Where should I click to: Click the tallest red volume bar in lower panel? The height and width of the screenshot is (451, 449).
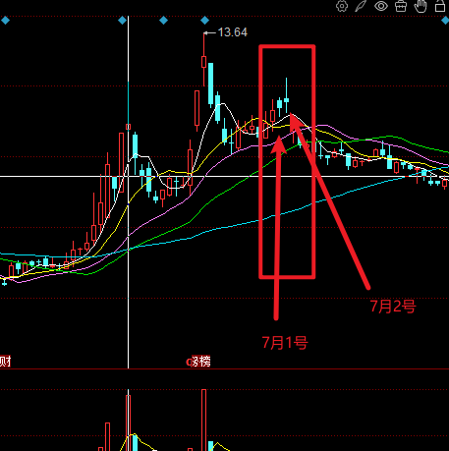point(204,420)
